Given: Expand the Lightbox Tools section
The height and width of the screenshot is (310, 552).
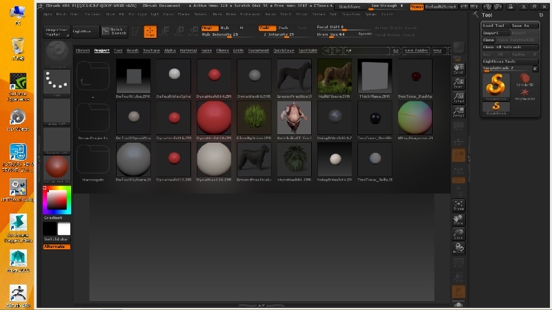Looking at the screenshot, I should (510, 61).
